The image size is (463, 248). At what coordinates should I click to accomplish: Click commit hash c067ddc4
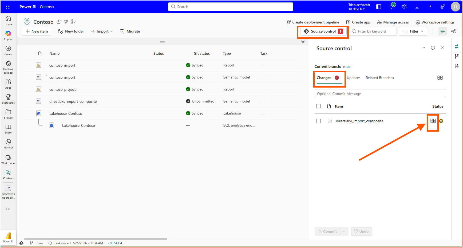tap(115, 243)
